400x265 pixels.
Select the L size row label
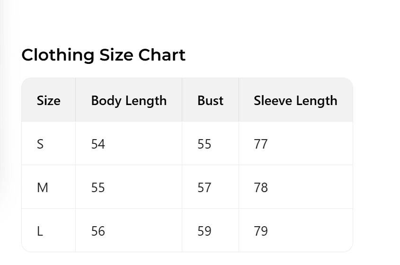[x=40, y=231]
